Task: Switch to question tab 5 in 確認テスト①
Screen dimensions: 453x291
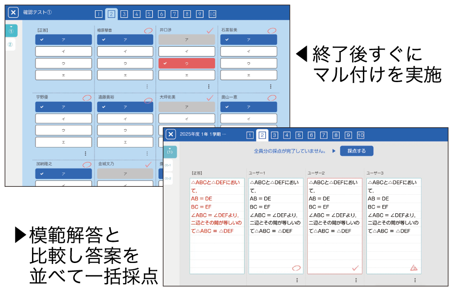Action: (x=149, y=14)
